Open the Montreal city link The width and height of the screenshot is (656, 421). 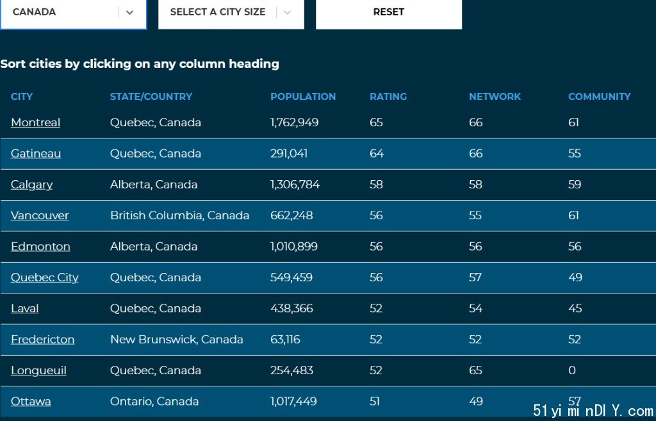click(36, 122)
